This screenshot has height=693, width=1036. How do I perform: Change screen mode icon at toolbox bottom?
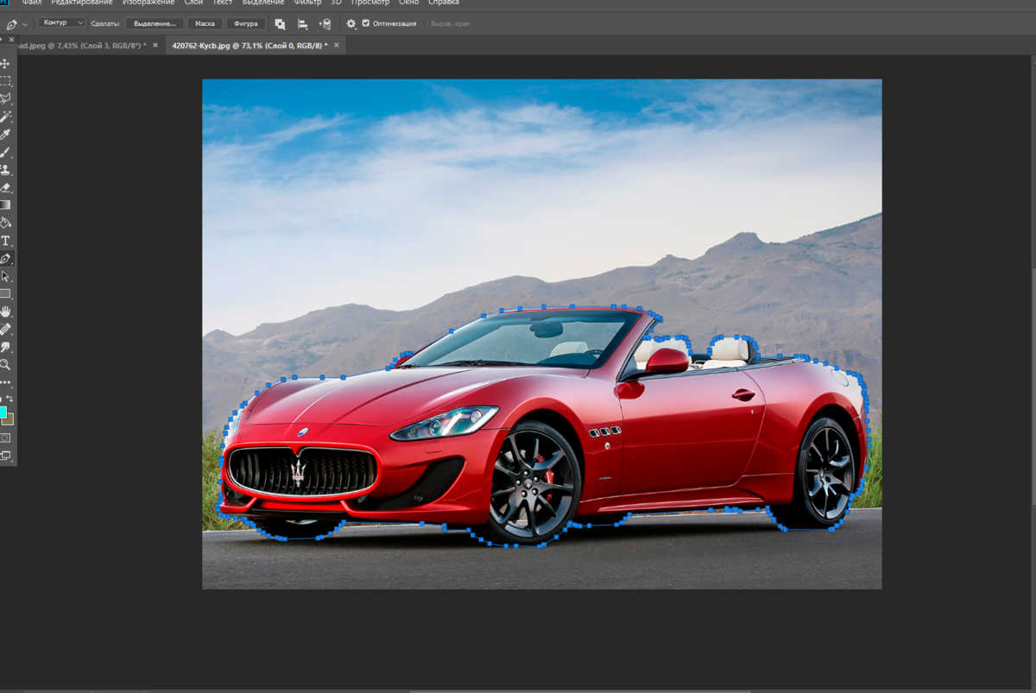pyautogui.click(x=5, y=456)
